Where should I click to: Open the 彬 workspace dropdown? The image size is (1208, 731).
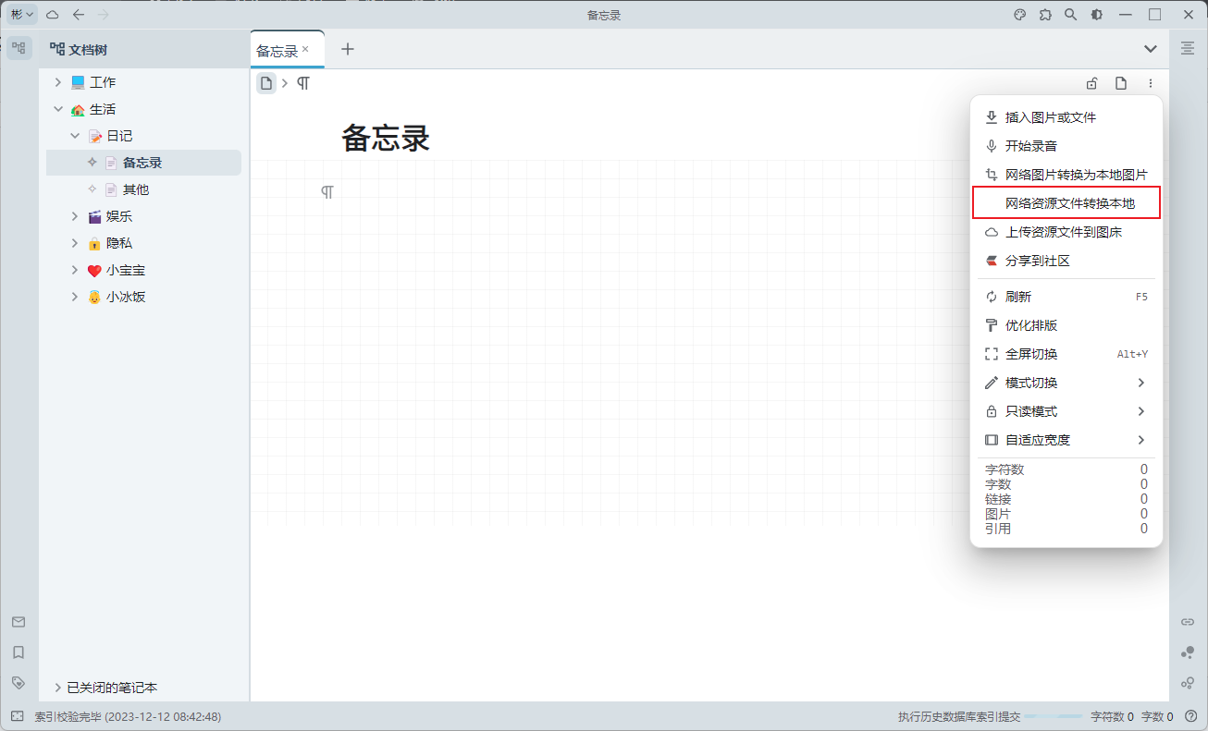pos(23,15)
